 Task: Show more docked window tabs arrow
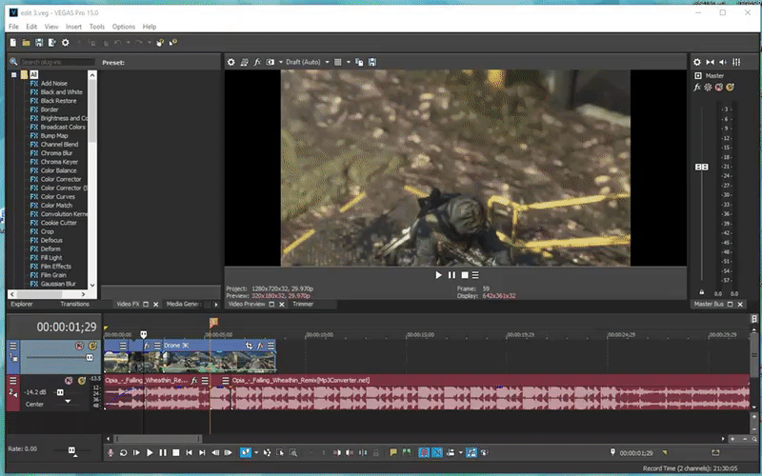(216, 305)
